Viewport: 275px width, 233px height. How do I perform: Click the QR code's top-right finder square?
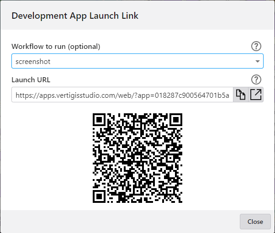(175, 120)
